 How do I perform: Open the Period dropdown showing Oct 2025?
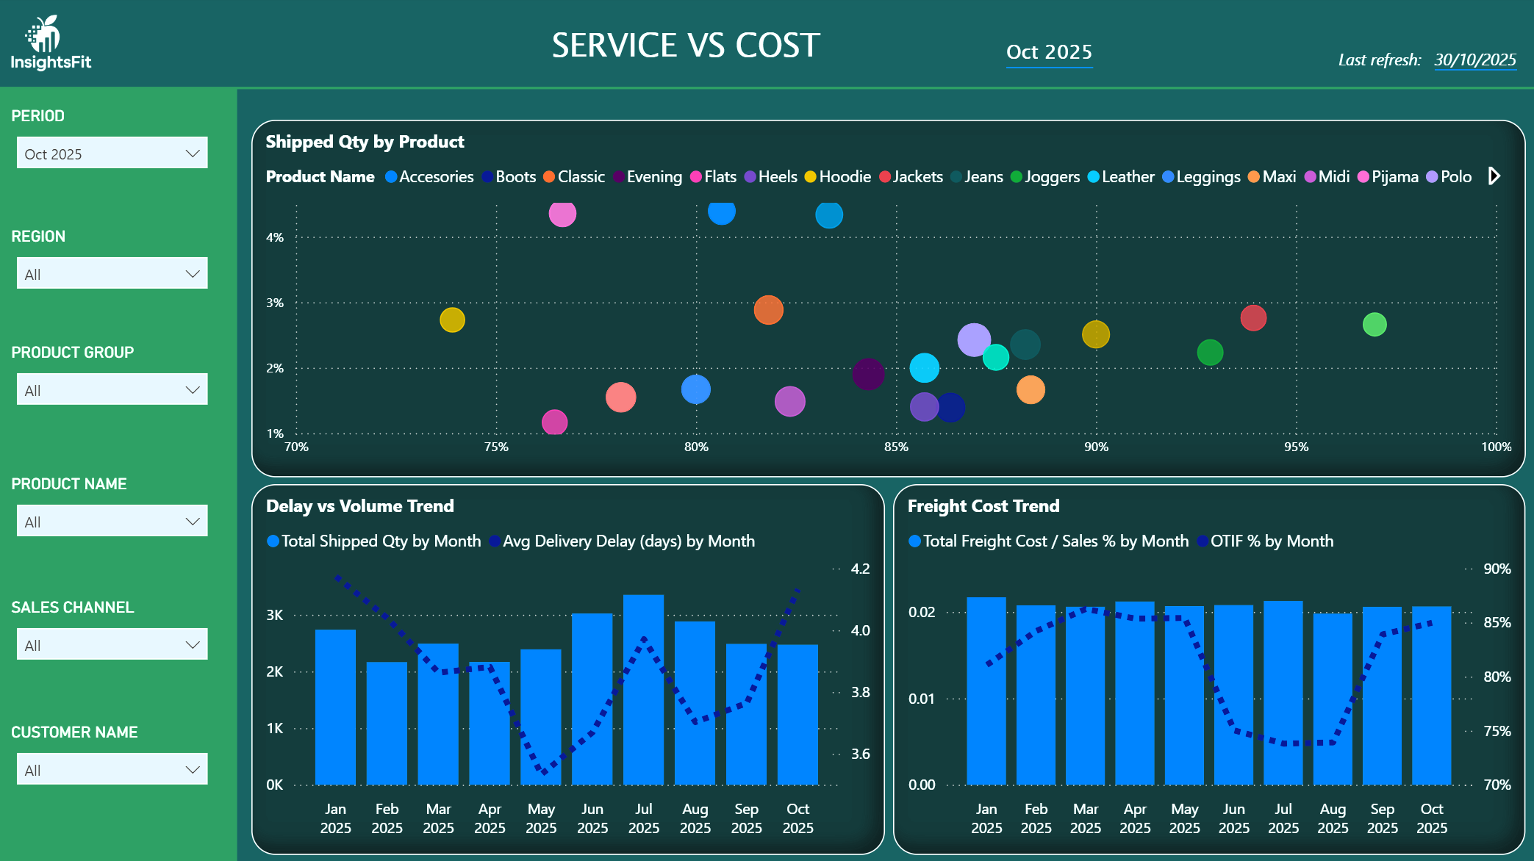pos(112,154)
